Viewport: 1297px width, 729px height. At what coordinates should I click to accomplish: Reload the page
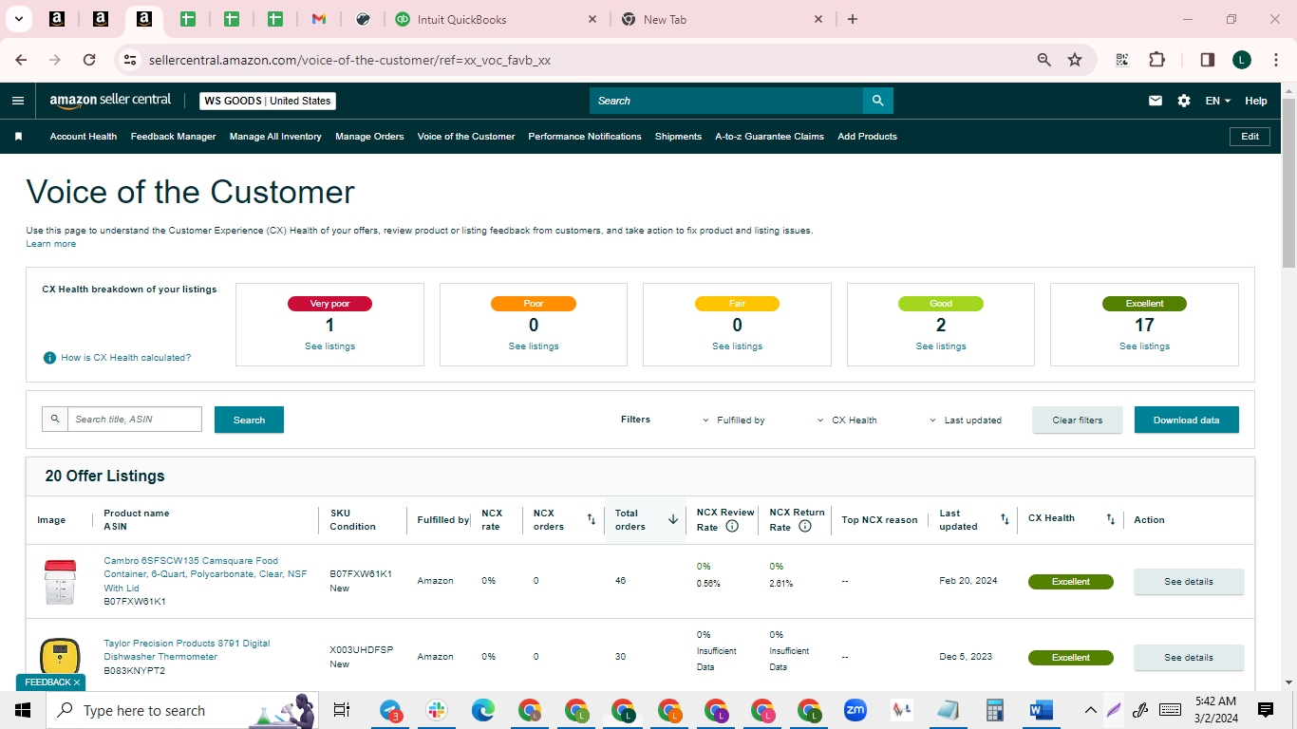point(89,60)
